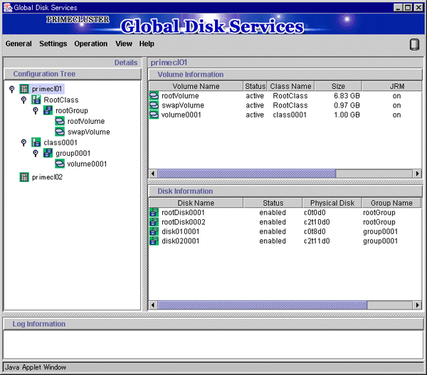Click the rootVolume icon in Configuration Tree

coord(60,121)
